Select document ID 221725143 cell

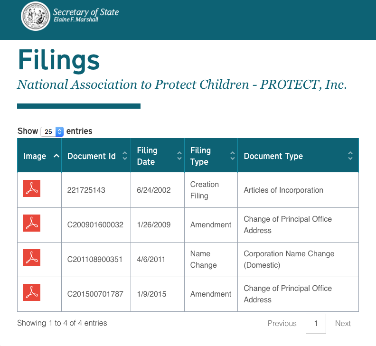tap(86, 190)
